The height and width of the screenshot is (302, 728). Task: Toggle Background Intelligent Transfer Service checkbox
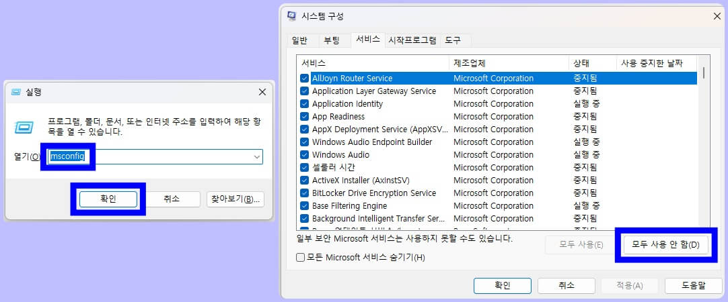click(305, 219)
